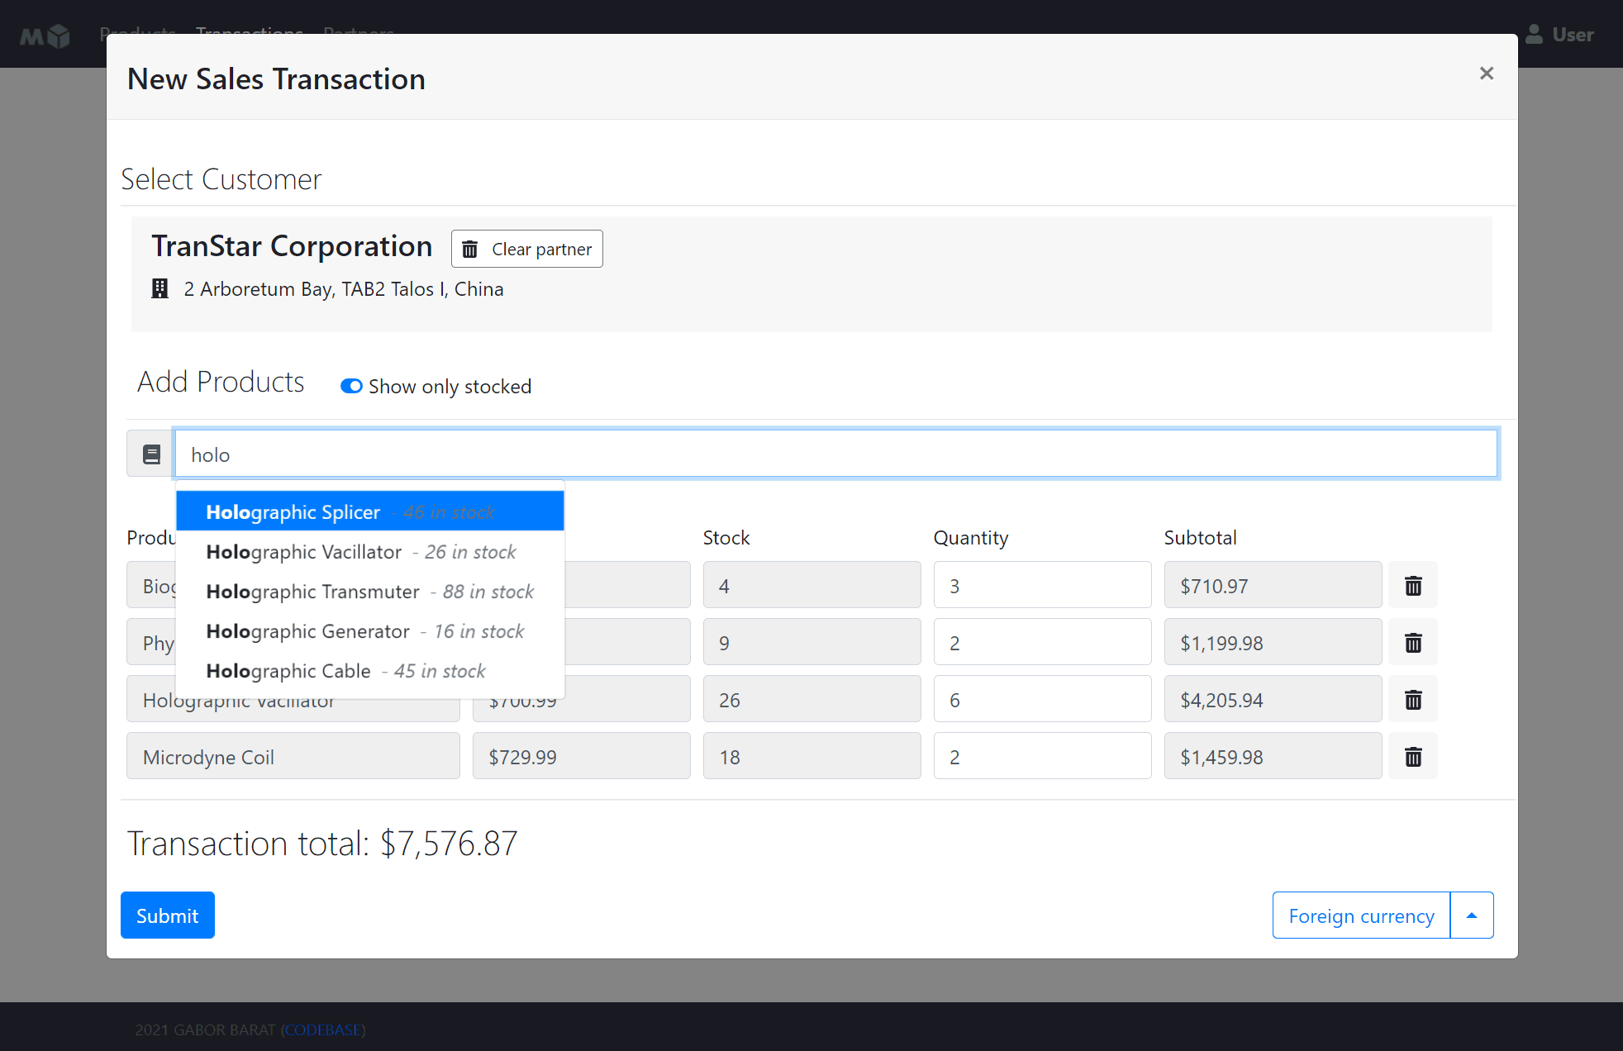Screen dimensions: 1623x1051
Task: Click the book icon beside product search
Action: 151,454
